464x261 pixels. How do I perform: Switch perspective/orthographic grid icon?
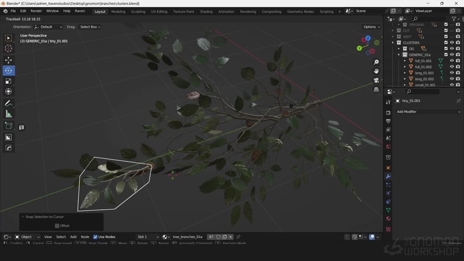[376, 89]
